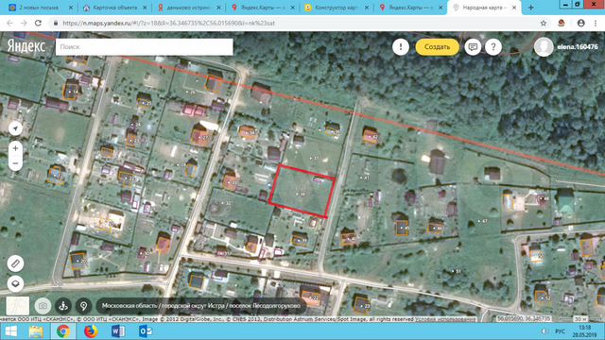The height and width of the screenshot is (340, 605).
Task: Click the Яндекс logo link
Action: [x=26, y=46]
